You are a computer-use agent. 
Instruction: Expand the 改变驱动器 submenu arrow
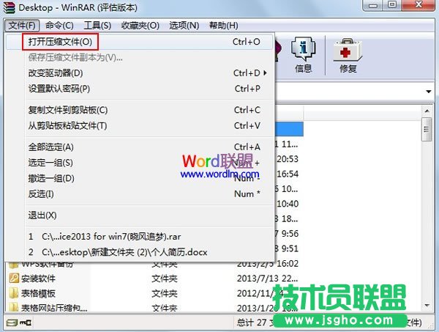coord(265,73)
